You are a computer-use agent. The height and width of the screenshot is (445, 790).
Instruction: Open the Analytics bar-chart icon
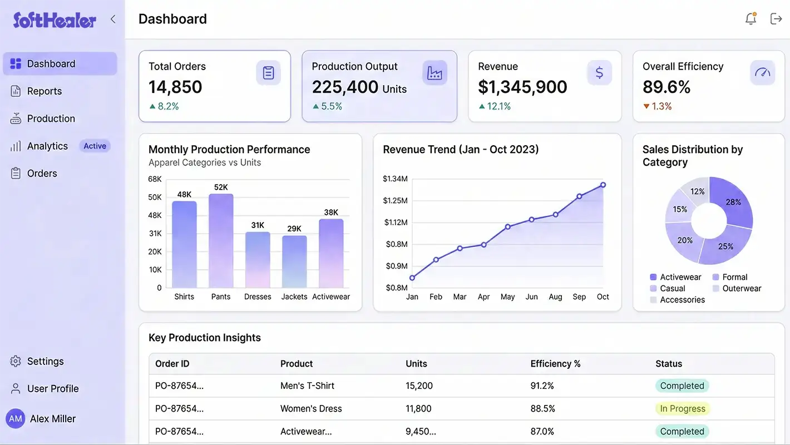click(x=16, y=146)
